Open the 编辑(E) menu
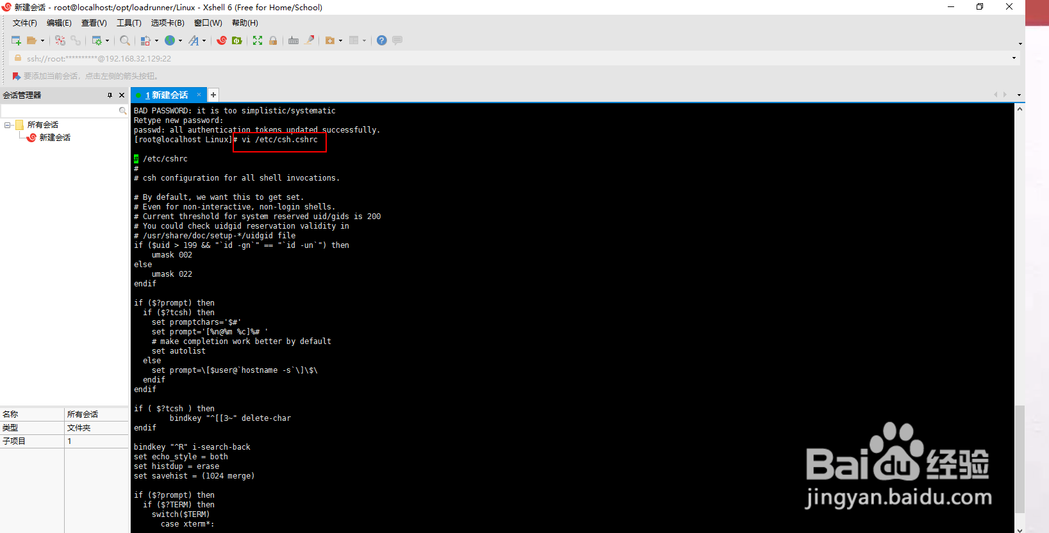 59,23
